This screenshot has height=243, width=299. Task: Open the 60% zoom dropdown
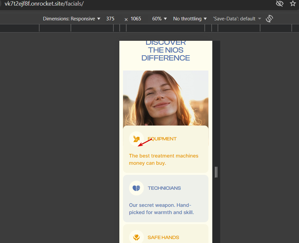[159, 19]
